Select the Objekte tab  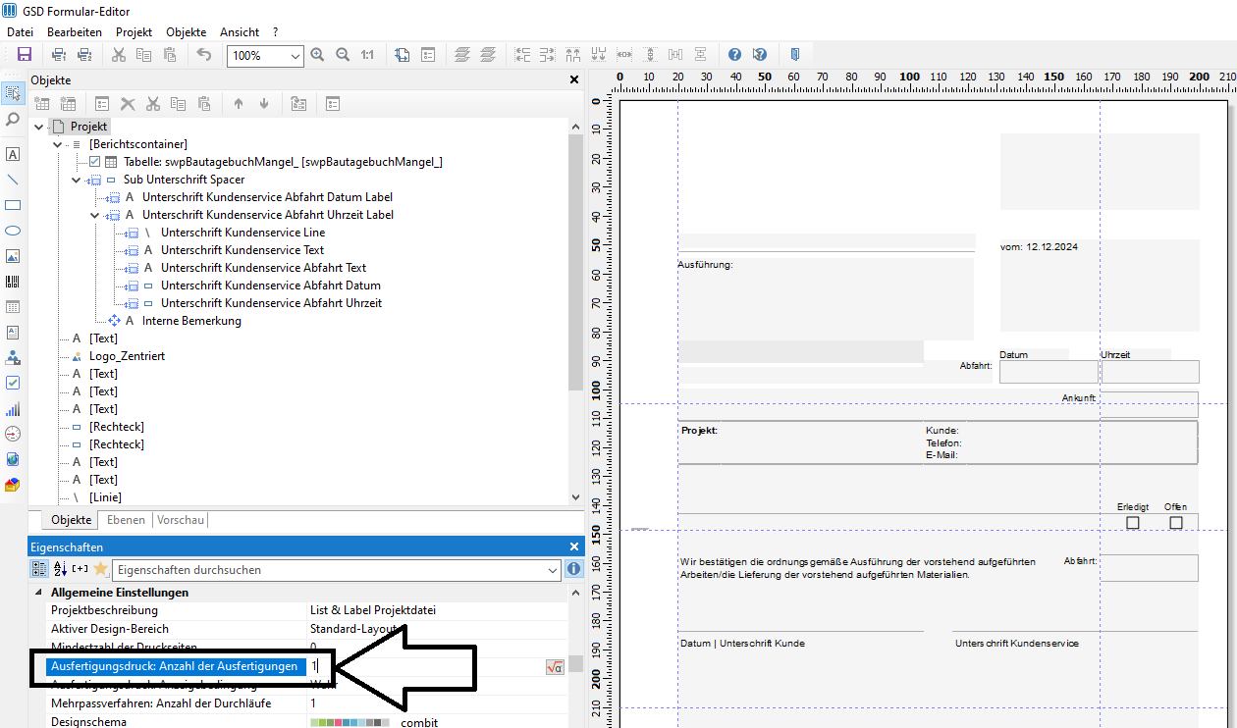71,520
